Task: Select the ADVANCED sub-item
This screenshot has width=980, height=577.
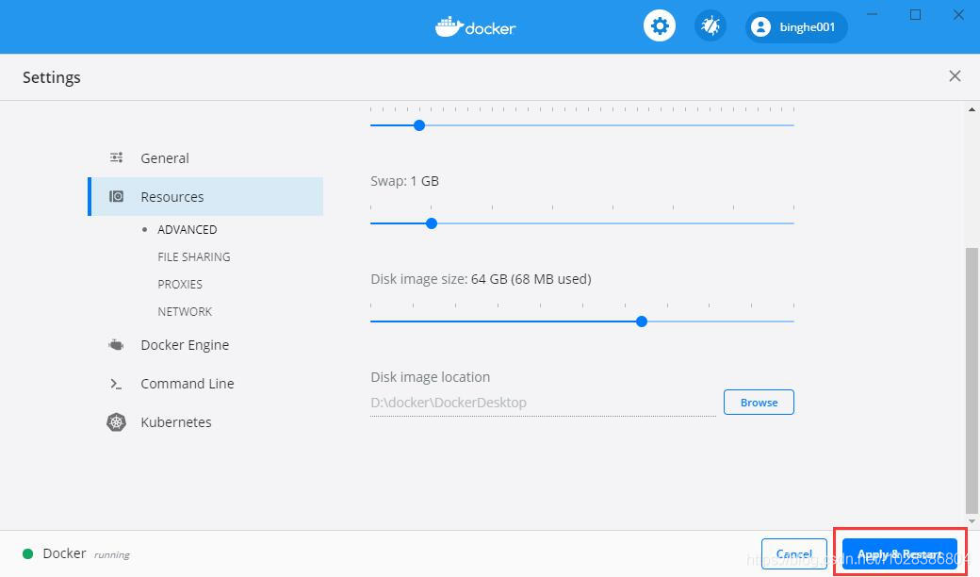Action: pos(187,229)
